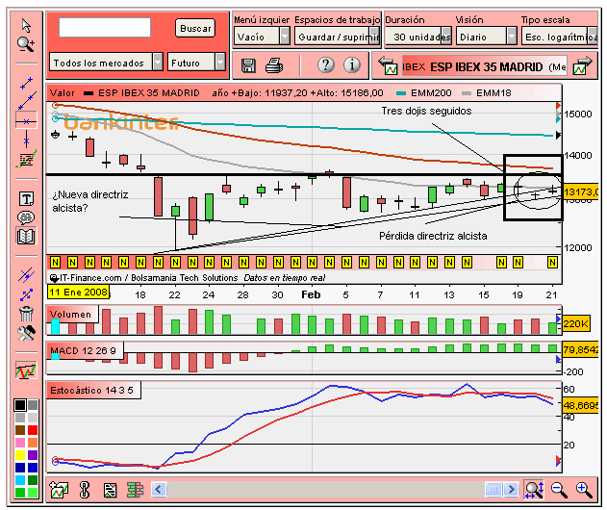Open the 30 unidades duration dropdown
The image size is (607, 510).
418,37
